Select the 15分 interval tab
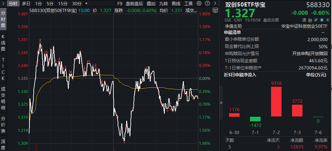This screenshot has height=151, width=332. (63, 4)
